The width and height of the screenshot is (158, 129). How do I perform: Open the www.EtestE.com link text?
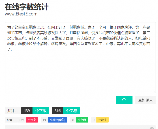tap(21, 14)
